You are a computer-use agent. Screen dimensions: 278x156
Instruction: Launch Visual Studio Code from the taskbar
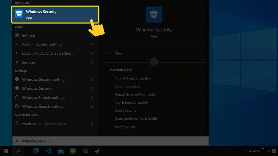[48, 151]
